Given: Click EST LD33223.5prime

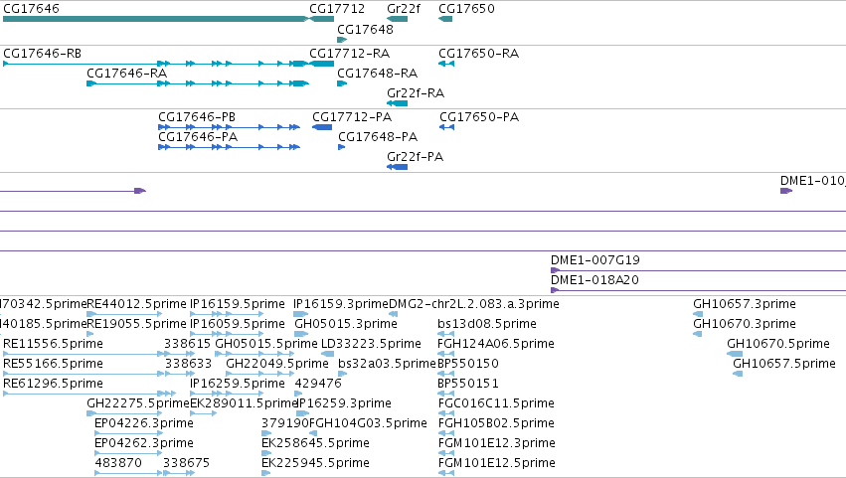Looking at the screenshot, I should [371, 344].
